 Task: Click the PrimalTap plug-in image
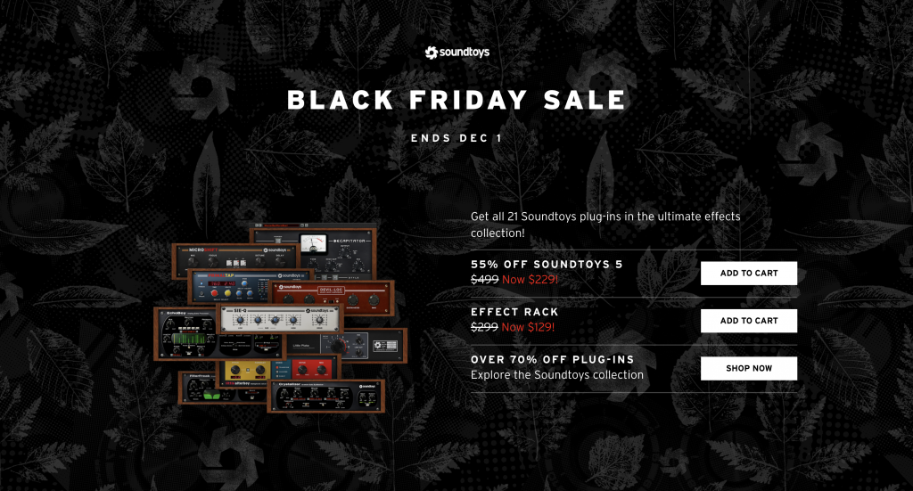233,286
